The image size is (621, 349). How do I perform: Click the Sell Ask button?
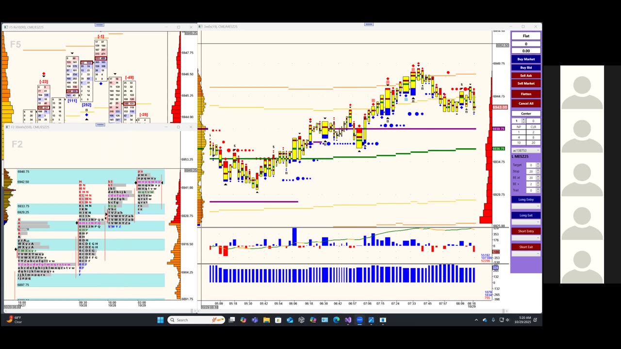click(526, 76)
